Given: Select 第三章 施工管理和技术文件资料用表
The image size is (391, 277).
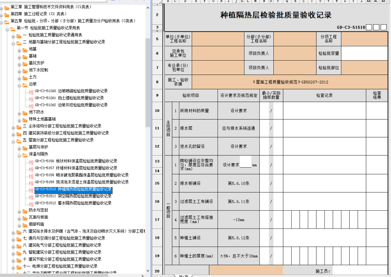Looking at the screenshot, I should 51,7.
